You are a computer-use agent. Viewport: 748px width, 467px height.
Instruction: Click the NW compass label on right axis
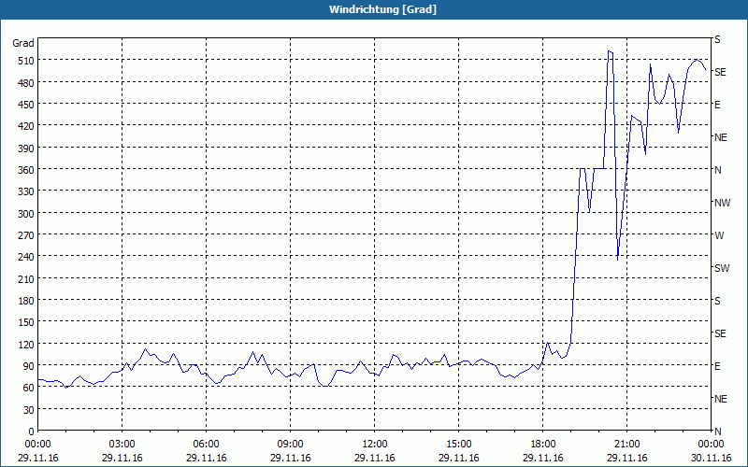tap(722, 203)
